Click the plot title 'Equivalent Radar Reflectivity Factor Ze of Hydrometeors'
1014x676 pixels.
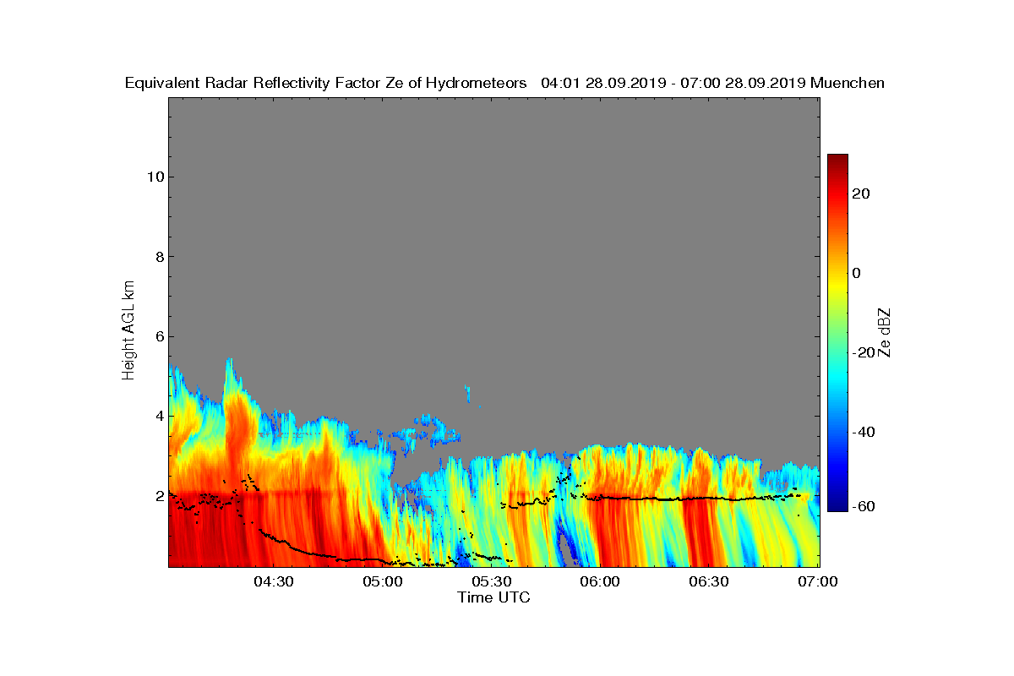[x=326, y=83]
